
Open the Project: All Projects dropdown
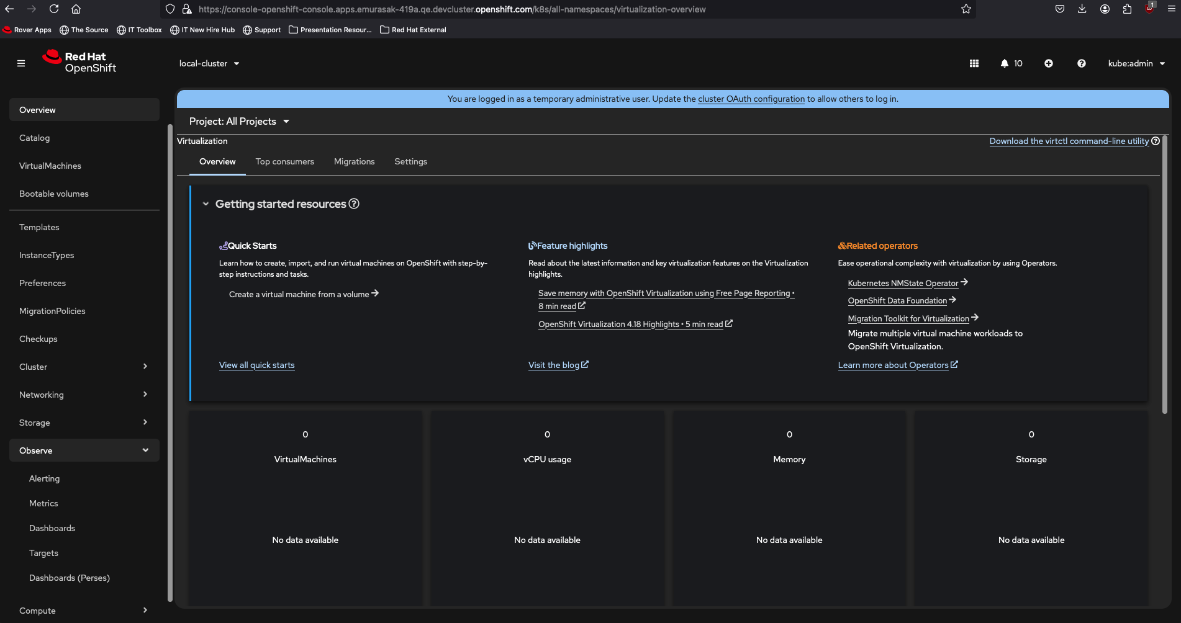[x=239, y=122]
